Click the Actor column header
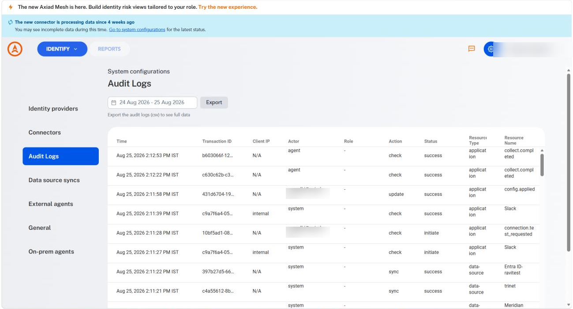 pyautogui.click(x=293, y=141)
